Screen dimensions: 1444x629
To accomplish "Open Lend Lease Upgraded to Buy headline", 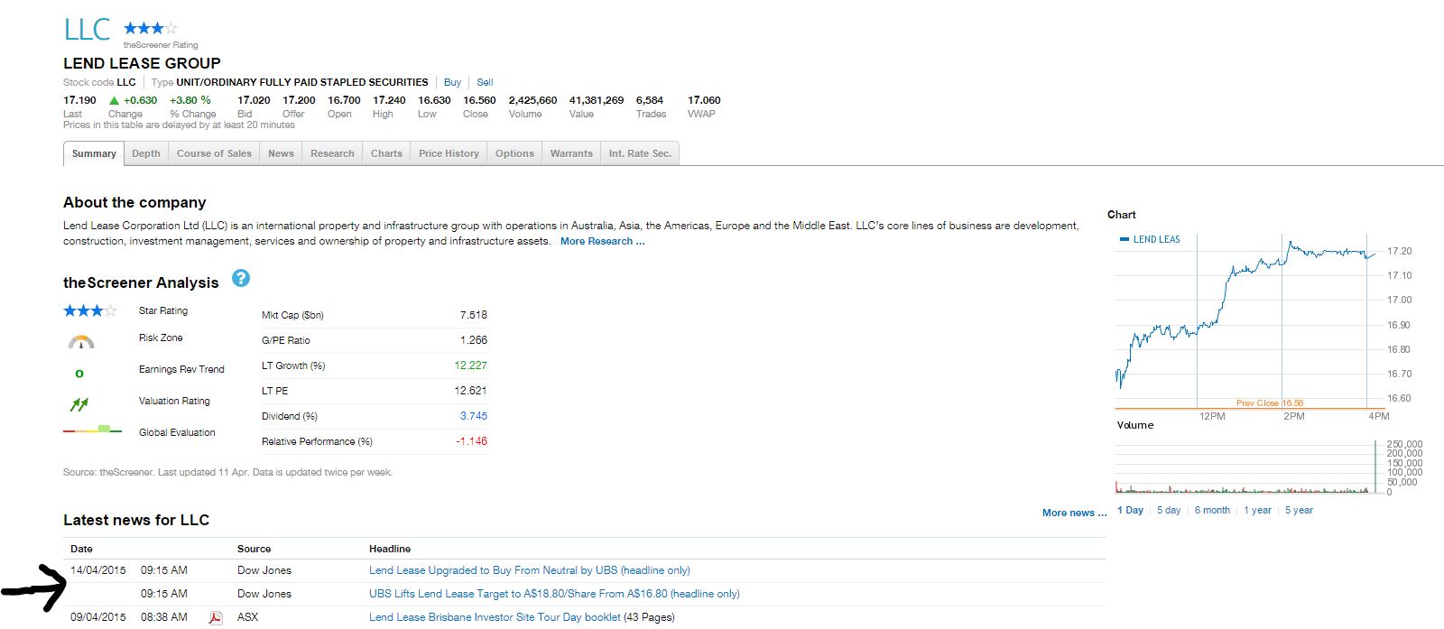I will click(x=529, y=570).
